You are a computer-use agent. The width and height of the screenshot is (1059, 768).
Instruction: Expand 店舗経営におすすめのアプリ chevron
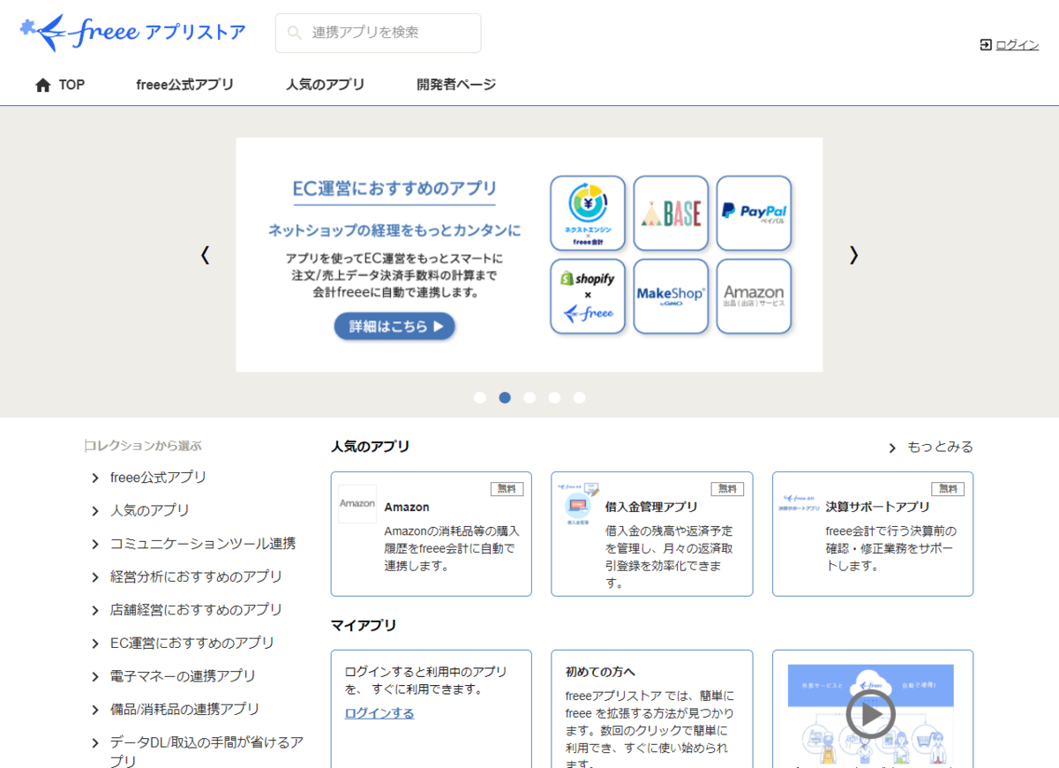click(x=95, y=610)
